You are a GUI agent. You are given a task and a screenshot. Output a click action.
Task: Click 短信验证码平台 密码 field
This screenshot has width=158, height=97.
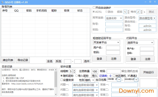pos(113,53)
